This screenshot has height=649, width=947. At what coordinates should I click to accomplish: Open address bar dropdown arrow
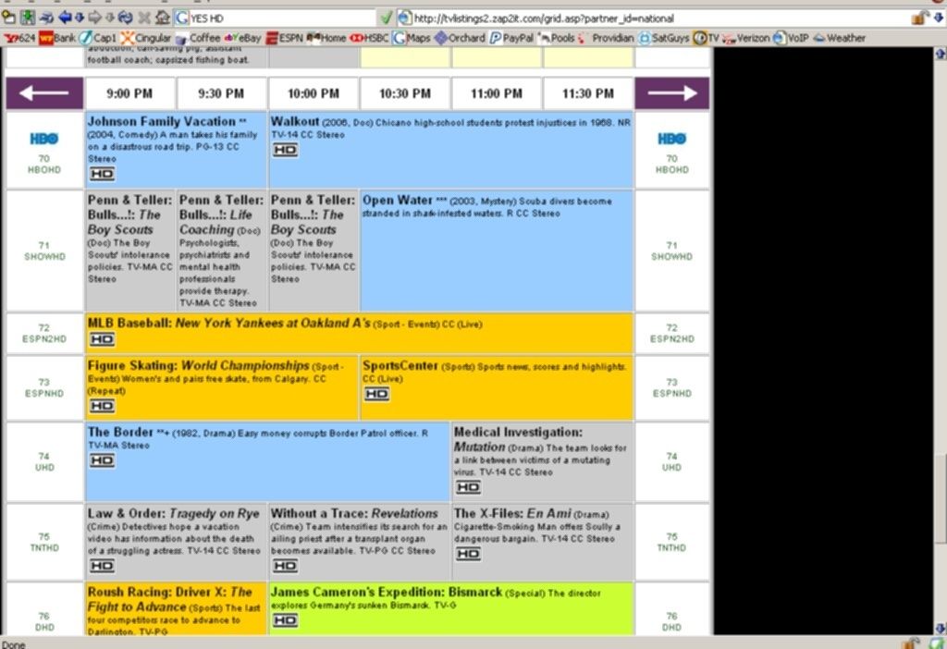pos(938,18)
